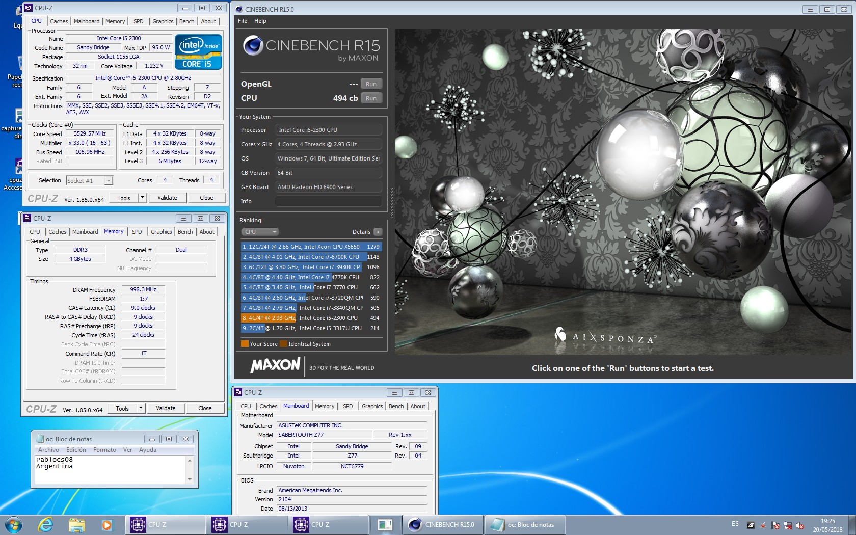Open the Help menu in Cinebench
Image resolution: width=856 pixels, height=535 pixels.
(x=260, y=21)
